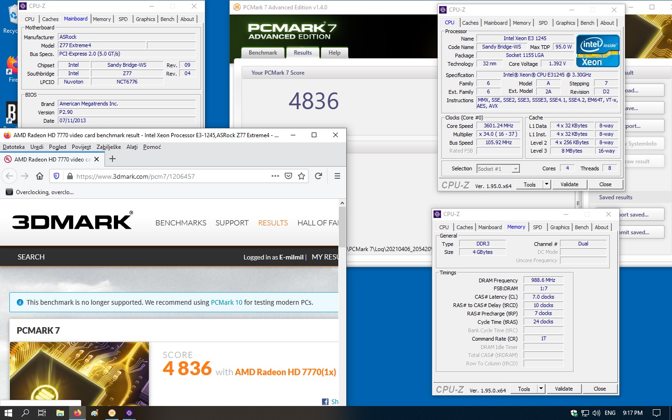Open Overclocking bookmark in bookmarks bar
This screenshot has height=420, width=672.
40,192
